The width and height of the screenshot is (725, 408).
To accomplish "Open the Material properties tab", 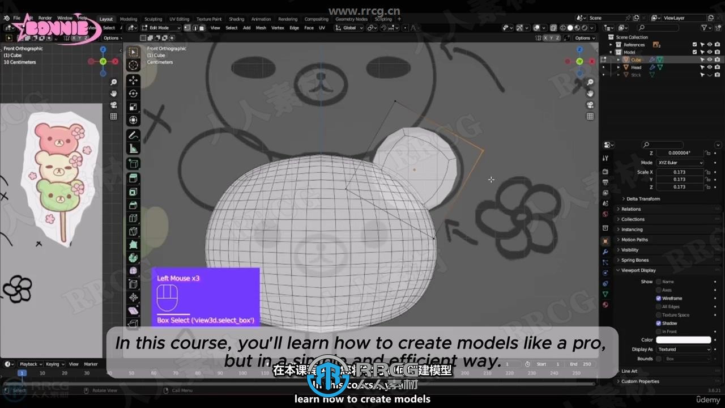I will (605, 305).
